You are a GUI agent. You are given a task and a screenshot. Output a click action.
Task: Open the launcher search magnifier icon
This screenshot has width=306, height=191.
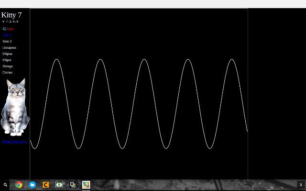(5, 185)
